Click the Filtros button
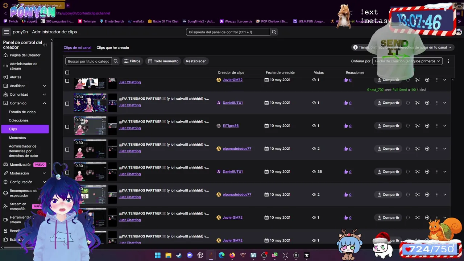Viewport: 464px width, 261px height. (132, 61)
